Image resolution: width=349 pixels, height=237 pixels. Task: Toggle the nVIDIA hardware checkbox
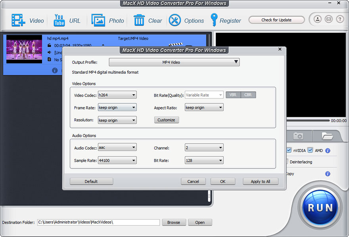[x=289, y=150]
